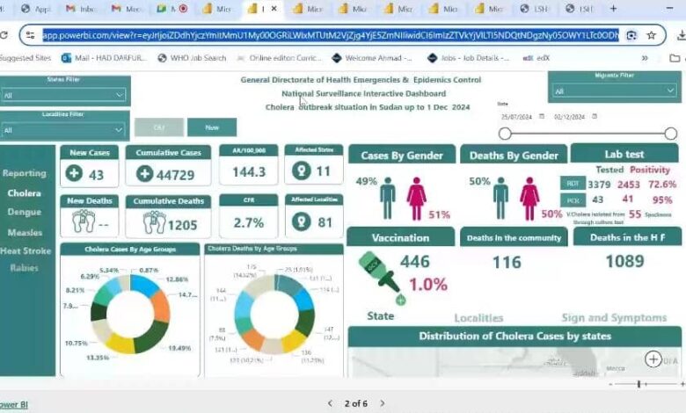Click the Cumulative Deaths footprint icon
The height and width of the screenshot is (413, 686).
point(155,221)
